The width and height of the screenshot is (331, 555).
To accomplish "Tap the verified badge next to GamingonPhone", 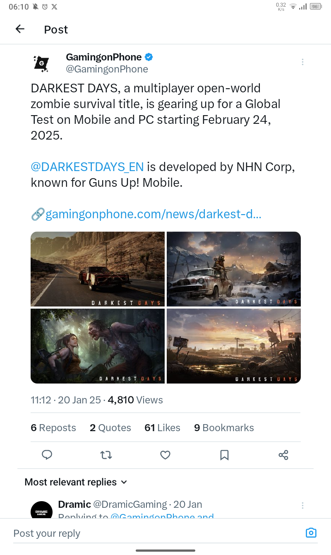I will coord(149,57).
